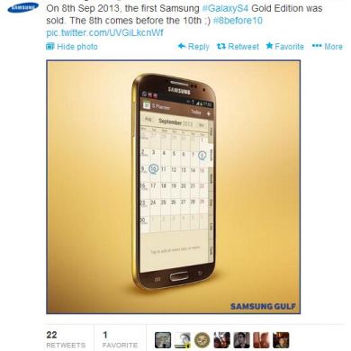The width and height of the screenshot is (351, 351).
Task: View the 22 retweets count
Action: click(x=66, y=339)
